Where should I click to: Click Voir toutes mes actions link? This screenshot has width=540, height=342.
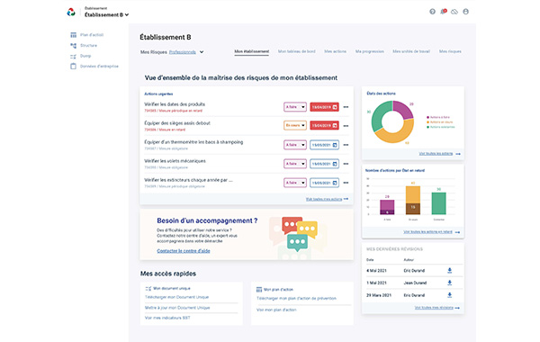(x=324, y=199)
